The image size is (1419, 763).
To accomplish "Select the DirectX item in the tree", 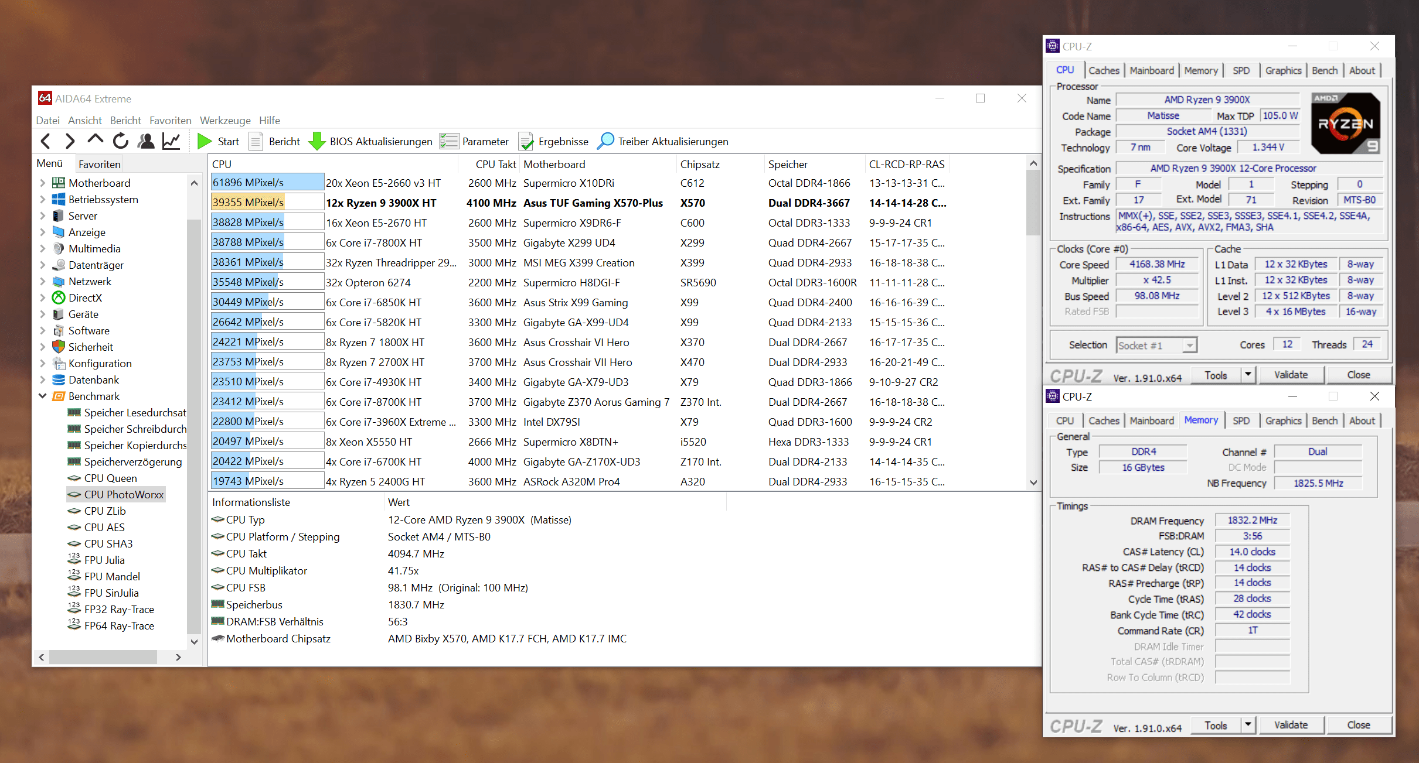I will (x=85, y=297).
